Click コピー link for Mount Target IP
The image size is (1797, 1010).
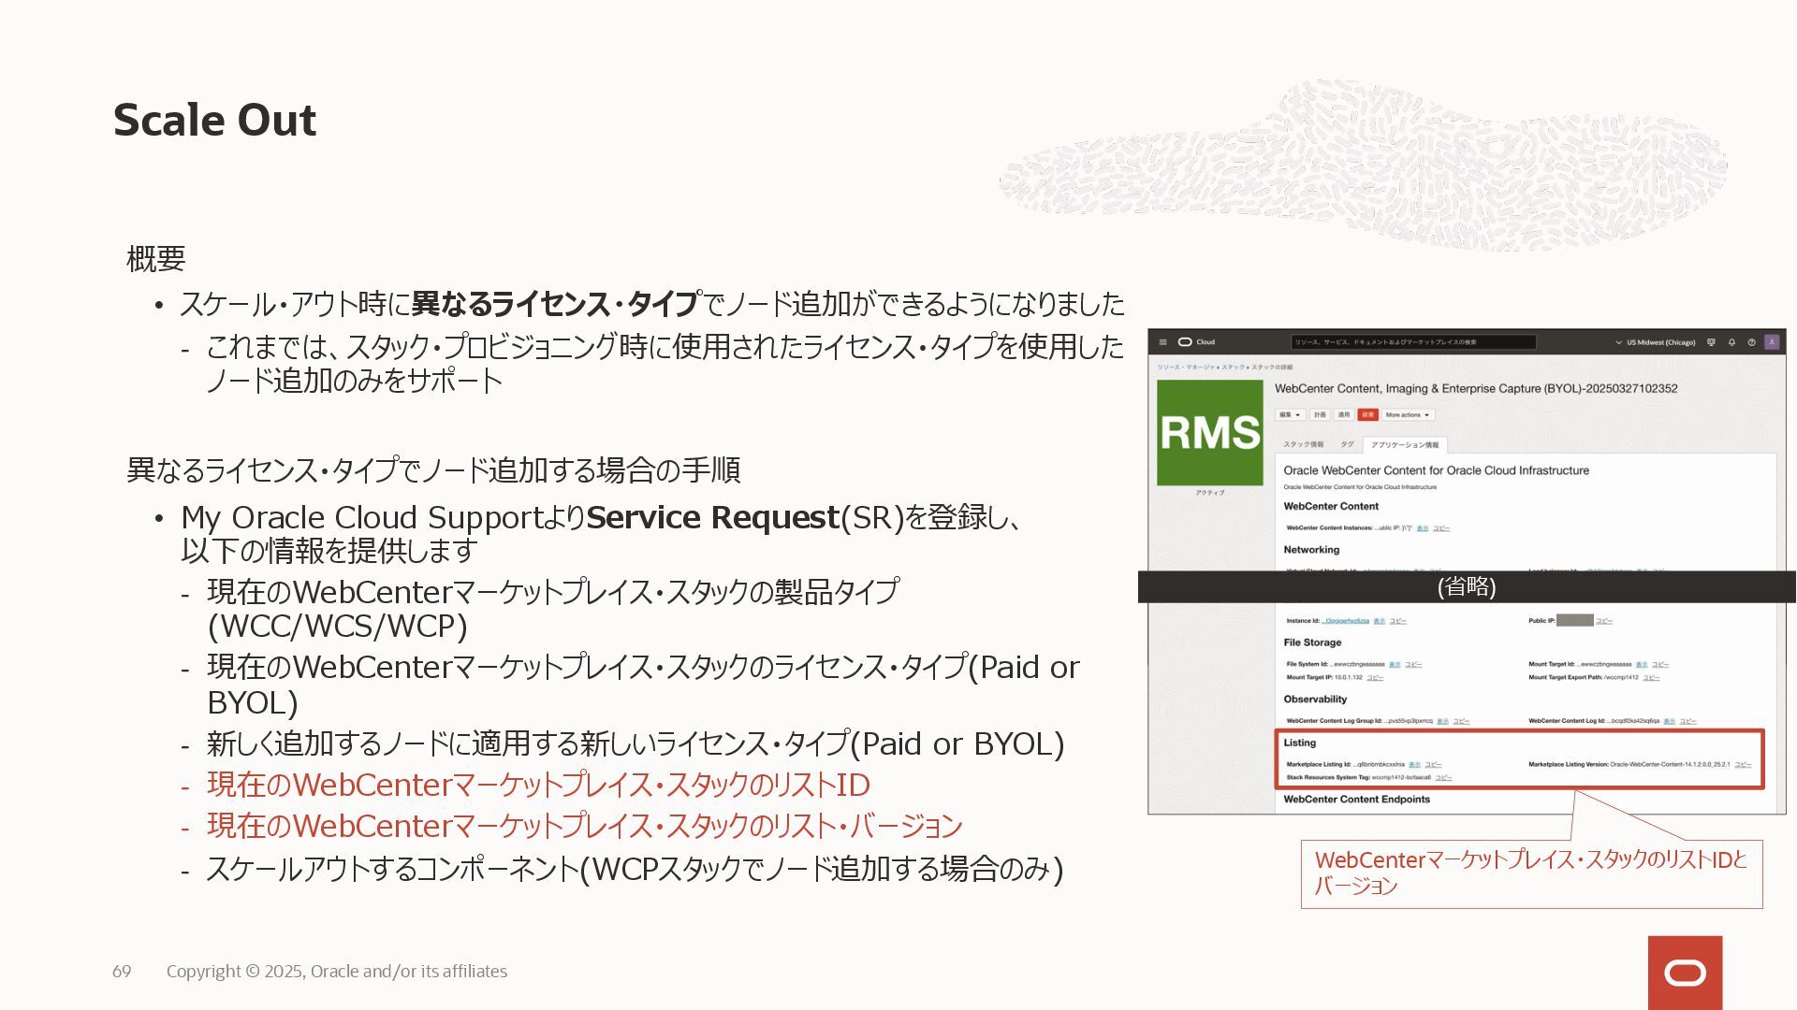coord(1375,678)
